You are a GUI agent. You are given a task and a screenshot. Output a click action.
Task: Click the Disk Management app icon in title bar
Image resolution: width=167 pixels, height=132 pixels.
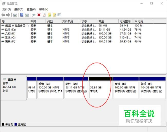[4, 4]
